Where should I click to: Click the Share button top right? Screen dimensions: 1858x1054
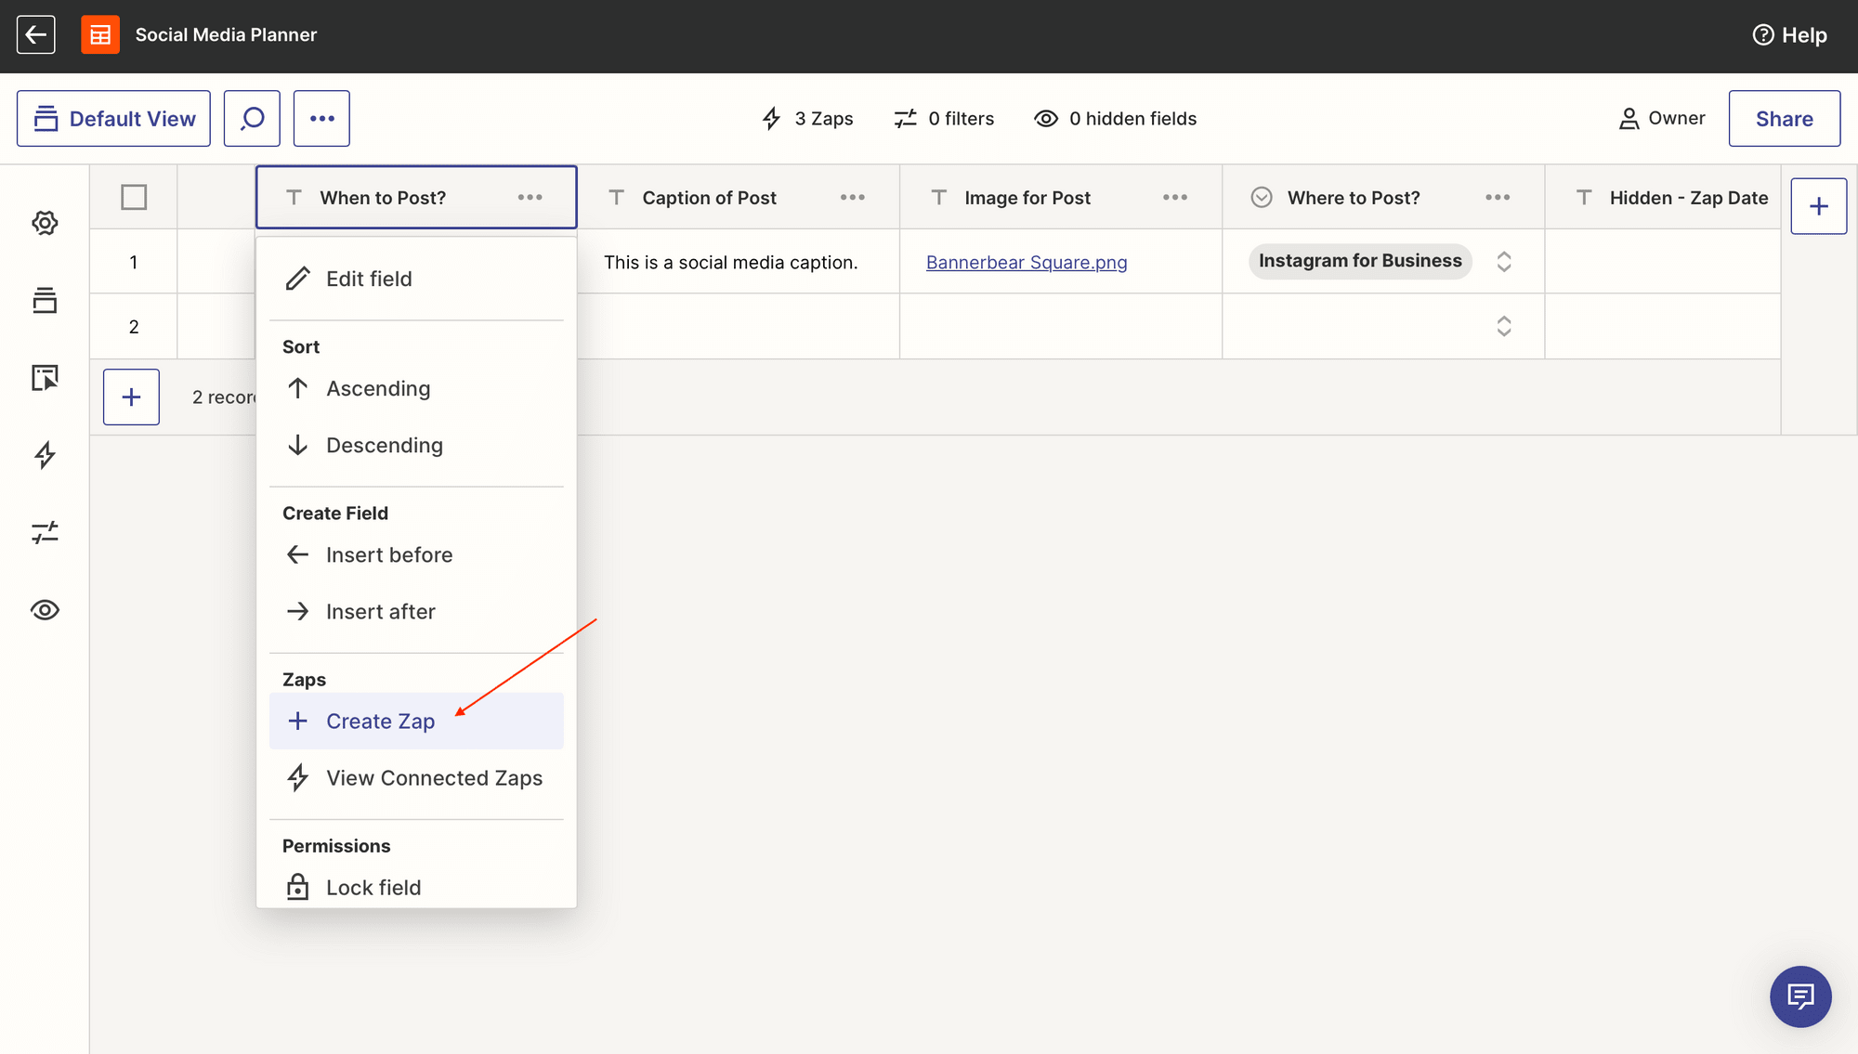(1784, 117)
